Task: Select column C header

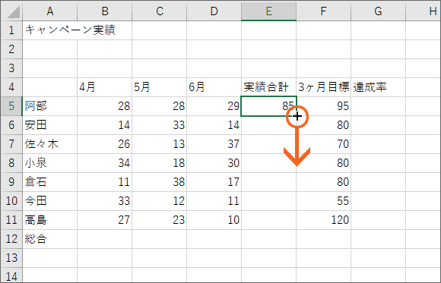Action: (159, 11)
